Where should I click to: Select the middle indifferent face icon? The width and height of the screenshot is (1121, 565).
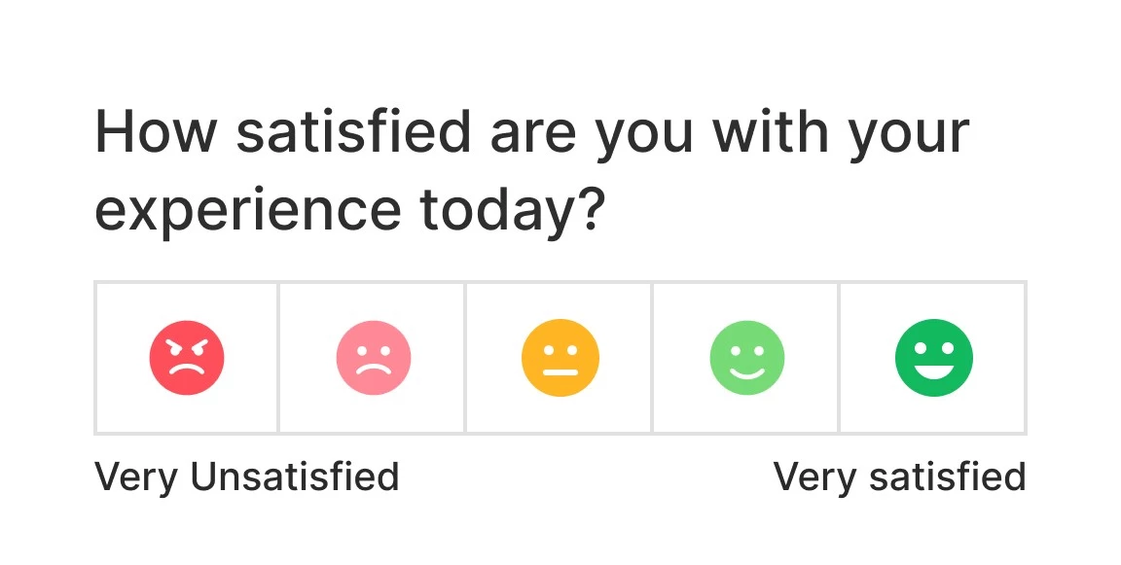560,357
